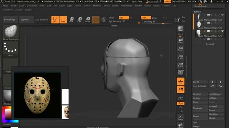Screen dimensions: 229x128
Task: Adjust the SPix slider
Action: 180,35
